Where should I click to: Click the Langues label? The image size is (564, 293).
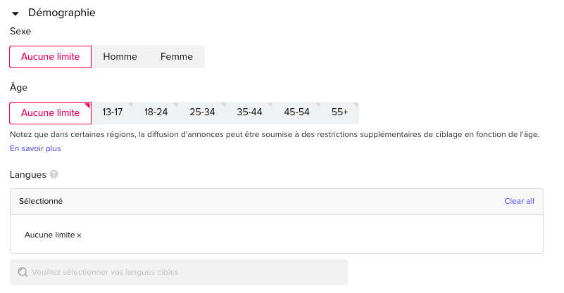28,174
